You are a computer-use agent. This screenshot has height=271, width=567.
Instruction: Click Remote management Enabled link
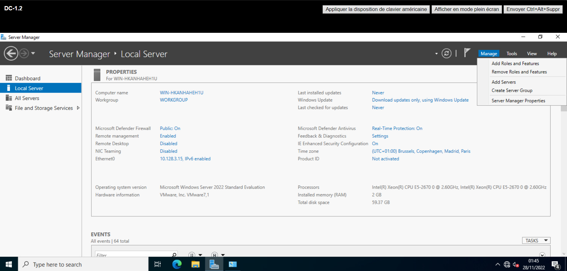click(x=168, y=136)
